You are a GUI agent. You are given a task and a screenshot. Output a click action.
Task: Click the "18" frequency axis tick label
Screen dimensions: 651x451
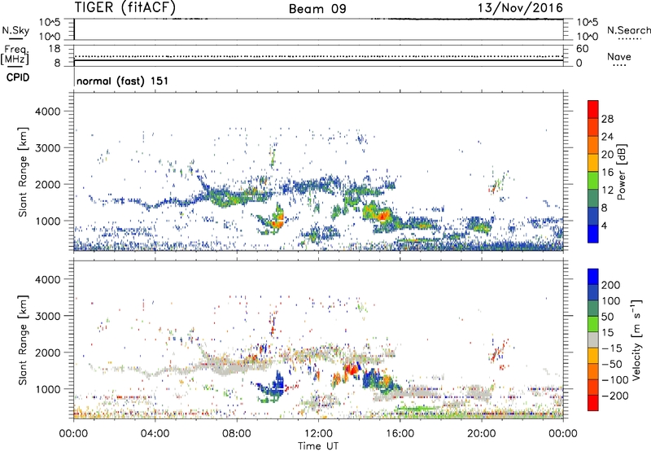tap(55, 49)
